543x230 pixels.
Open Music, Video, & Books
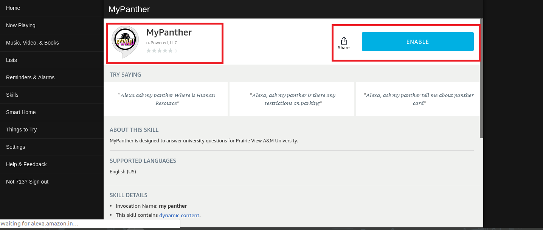[51, 43]
